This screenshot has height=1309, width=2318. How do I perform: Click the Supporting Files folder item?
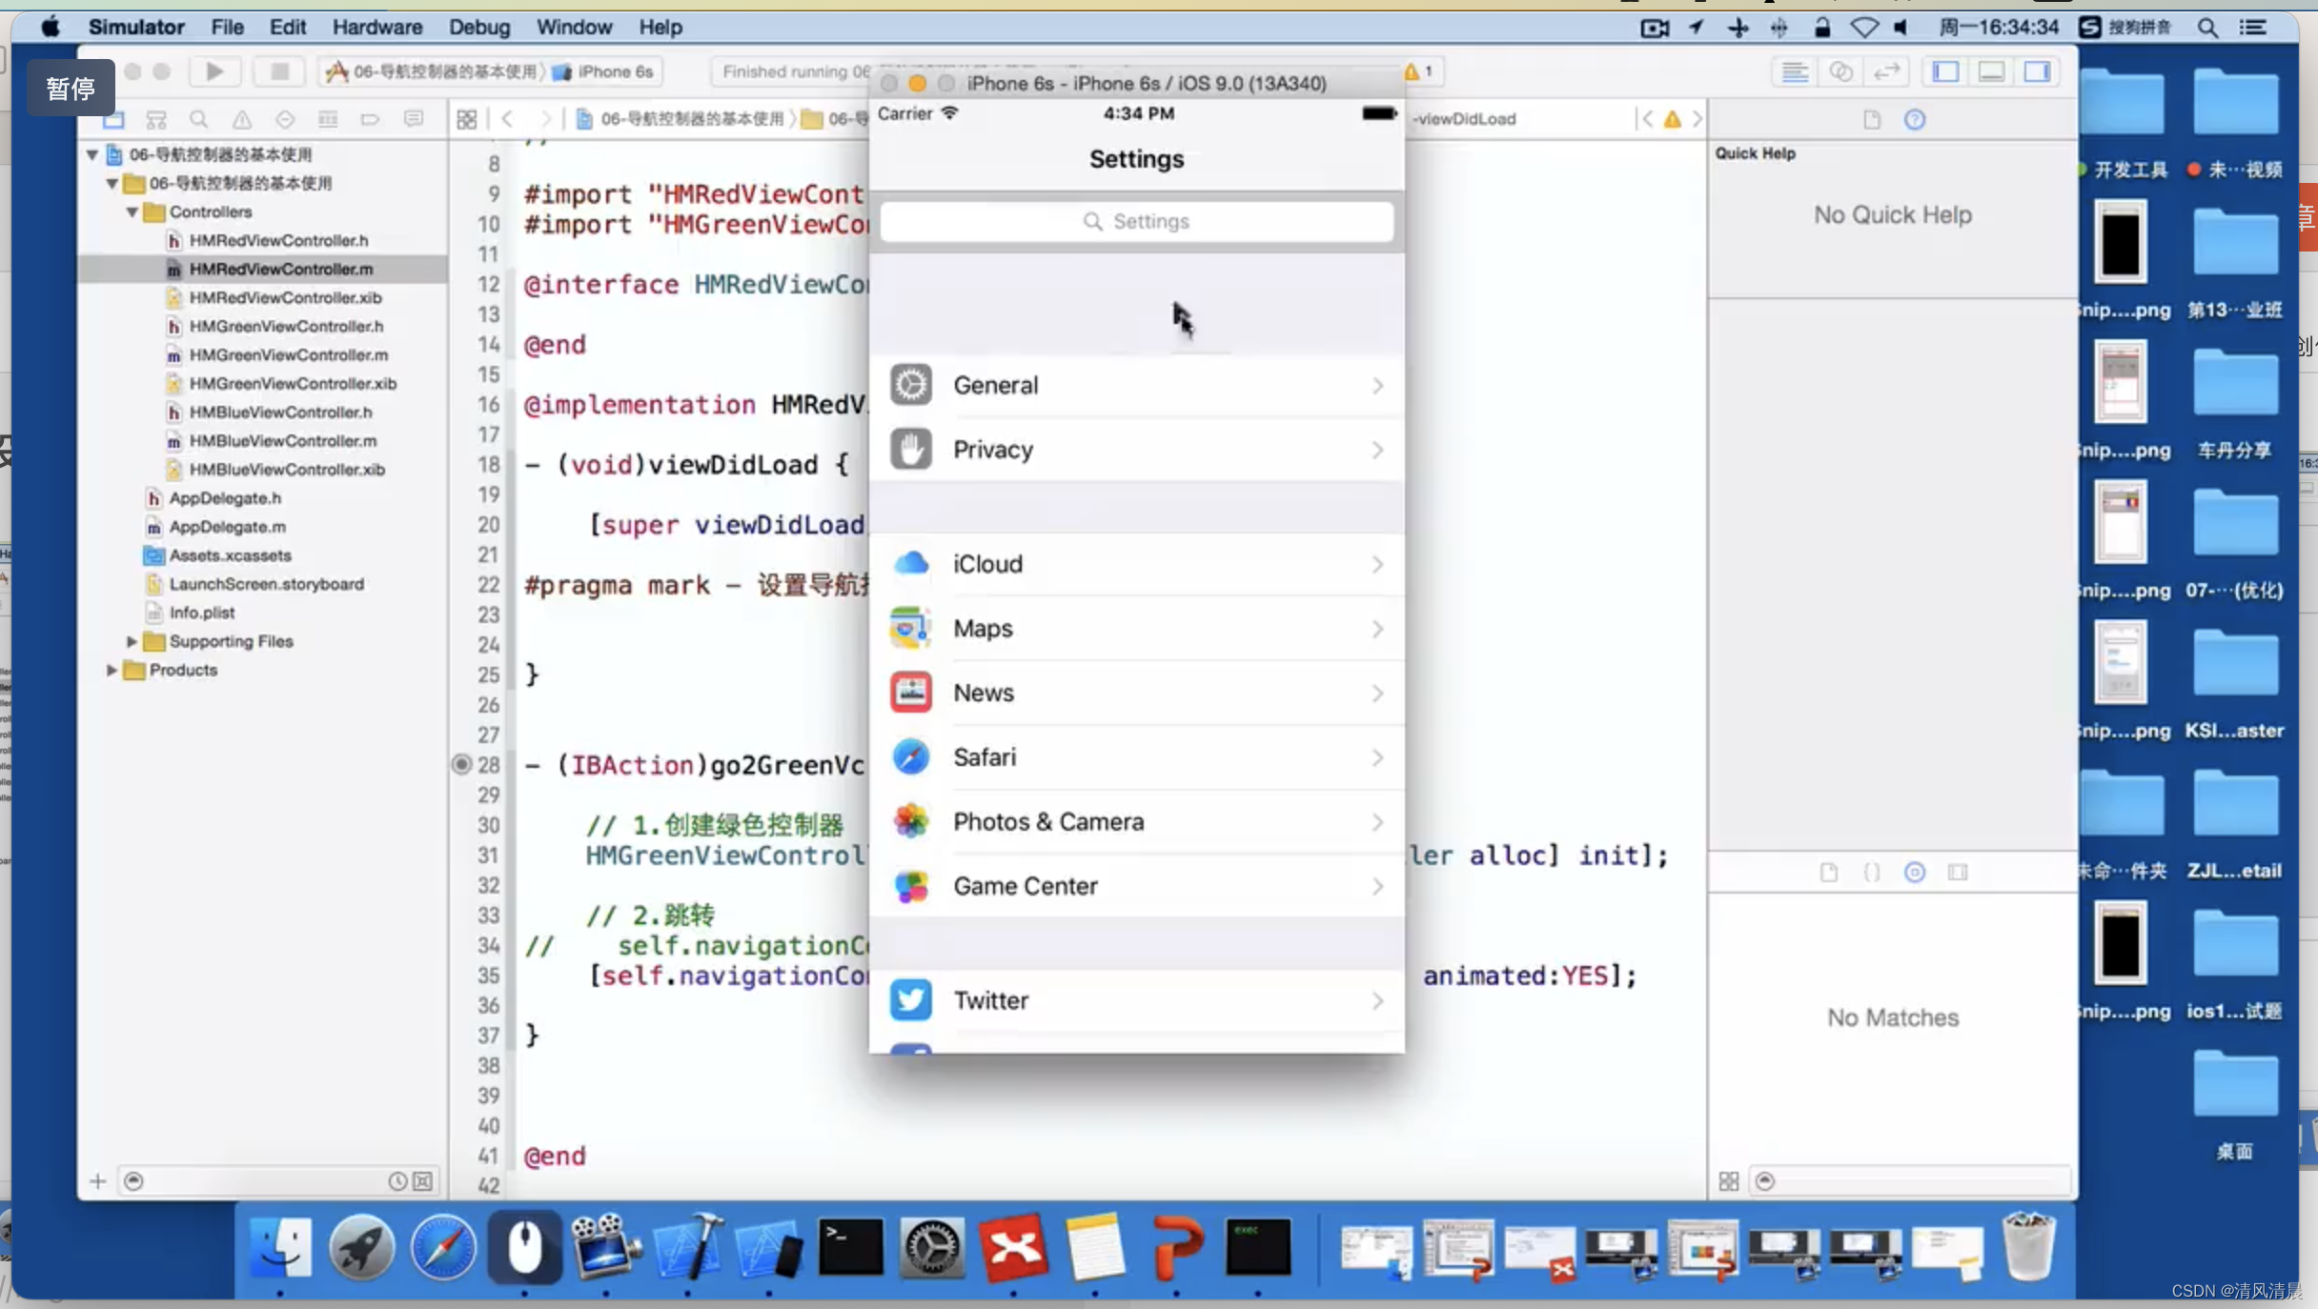point(231,639)
